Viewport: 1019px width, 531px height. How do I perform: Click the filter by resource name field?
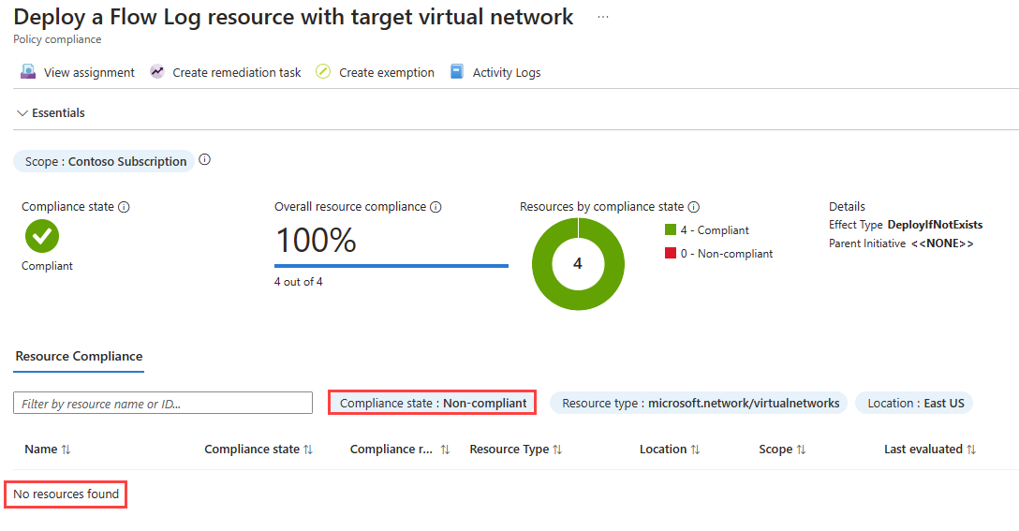[163, 404]
